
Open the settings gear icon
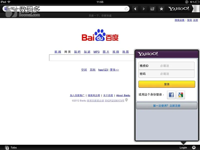[194, 147]
